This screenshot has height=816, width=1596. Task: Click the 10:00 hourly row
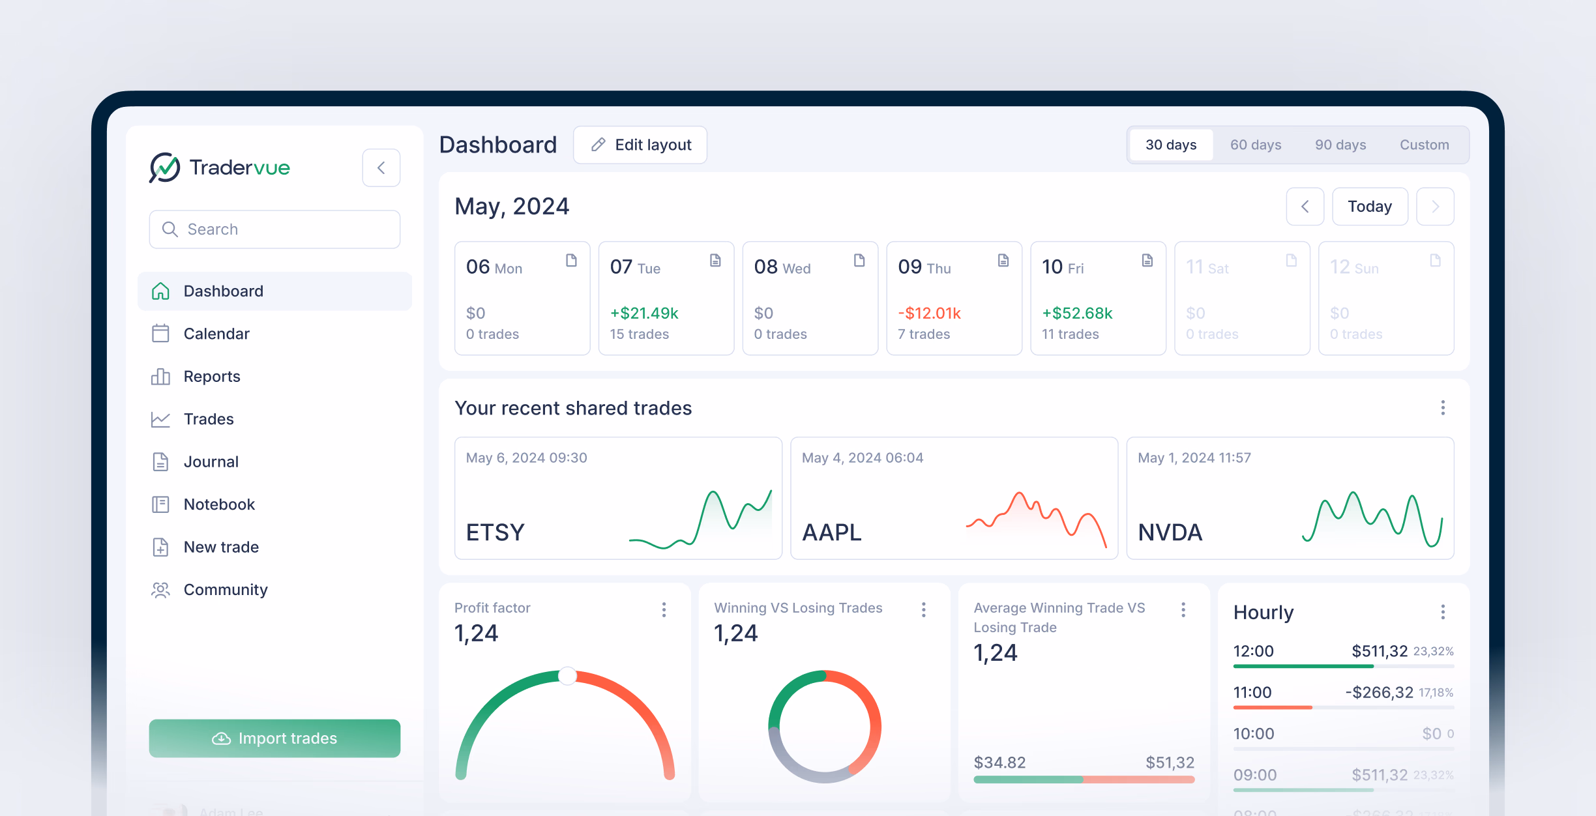coord(1344,736)
